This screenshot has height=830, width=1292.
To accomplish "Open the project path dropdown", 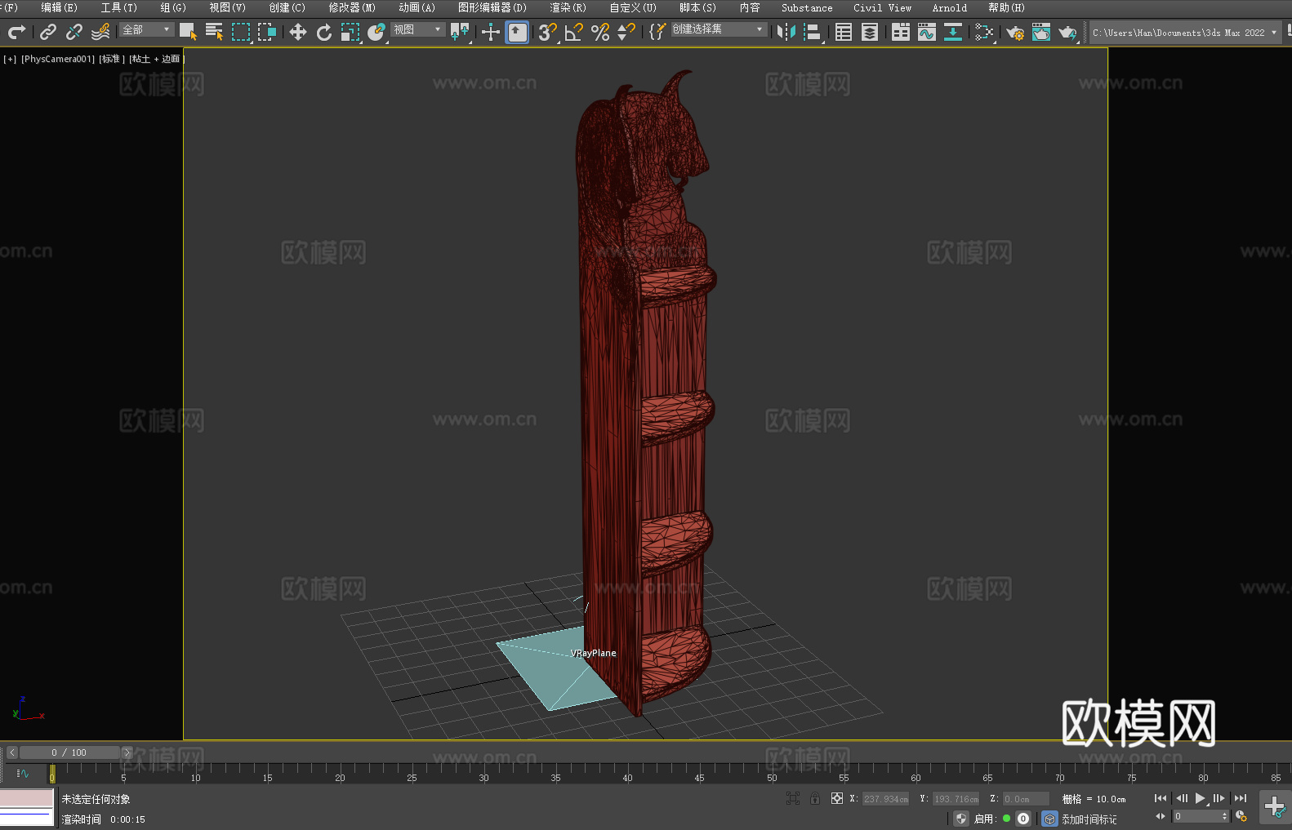I will 1185,33.
